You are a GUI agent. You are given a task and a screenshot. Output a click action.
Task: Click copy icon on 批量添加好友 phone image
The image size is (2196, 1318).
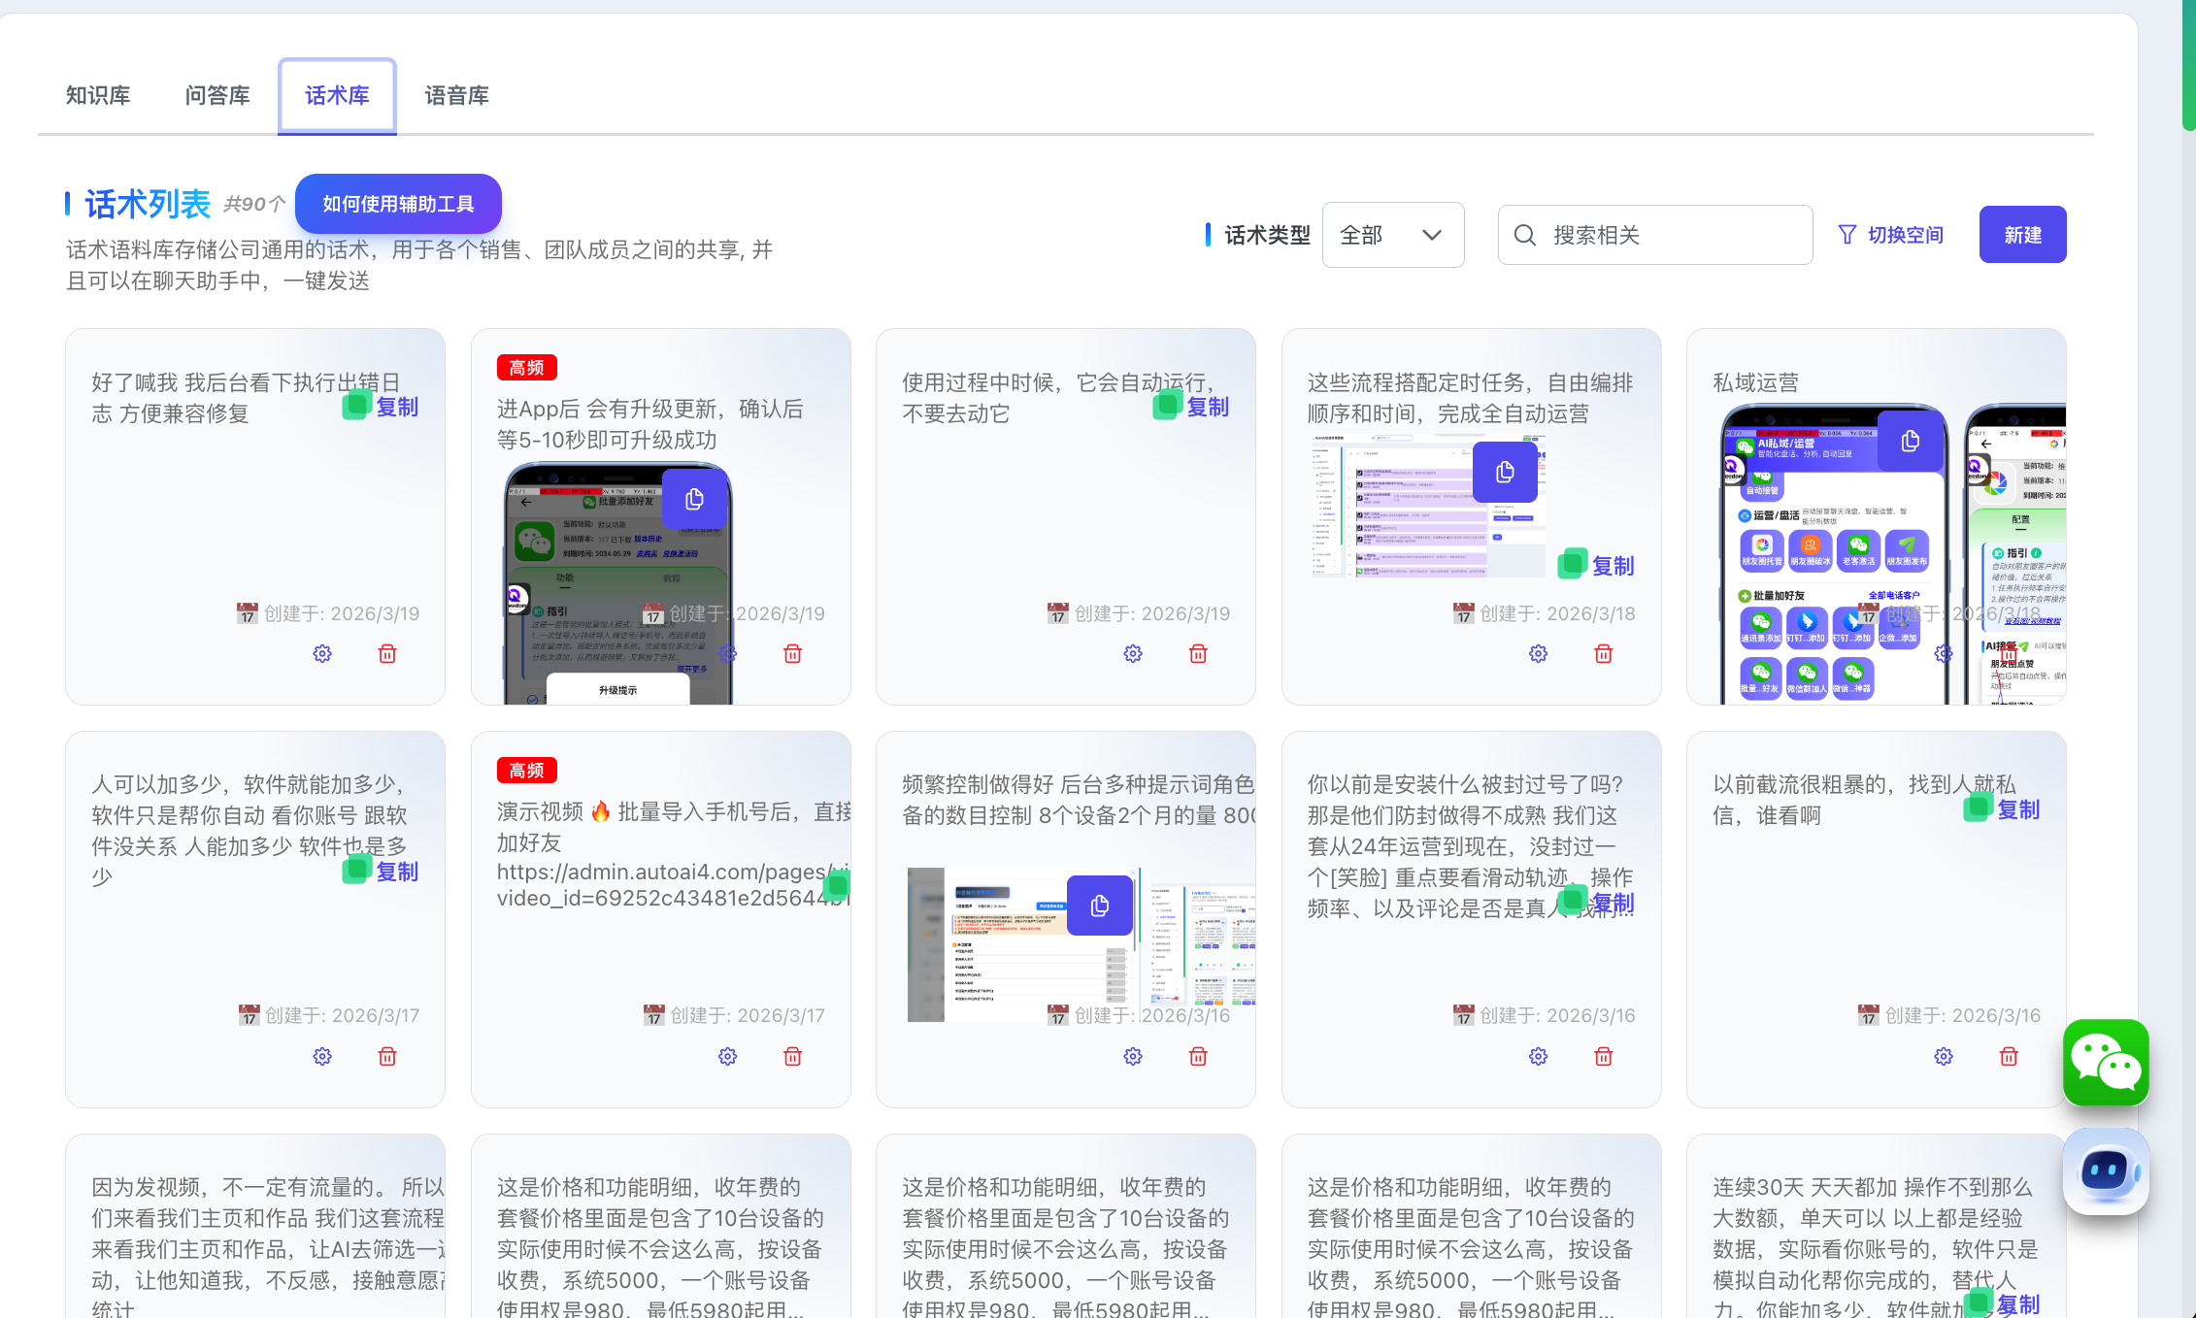point(694,499)
